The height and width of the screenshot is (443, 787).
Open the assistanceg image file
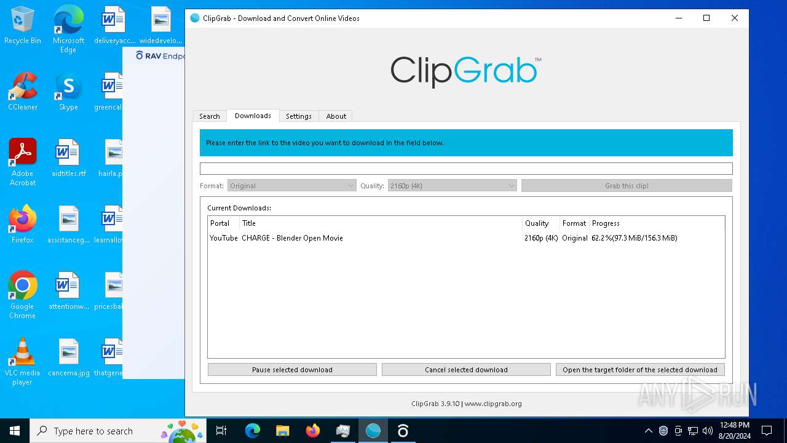click(68, 225)
